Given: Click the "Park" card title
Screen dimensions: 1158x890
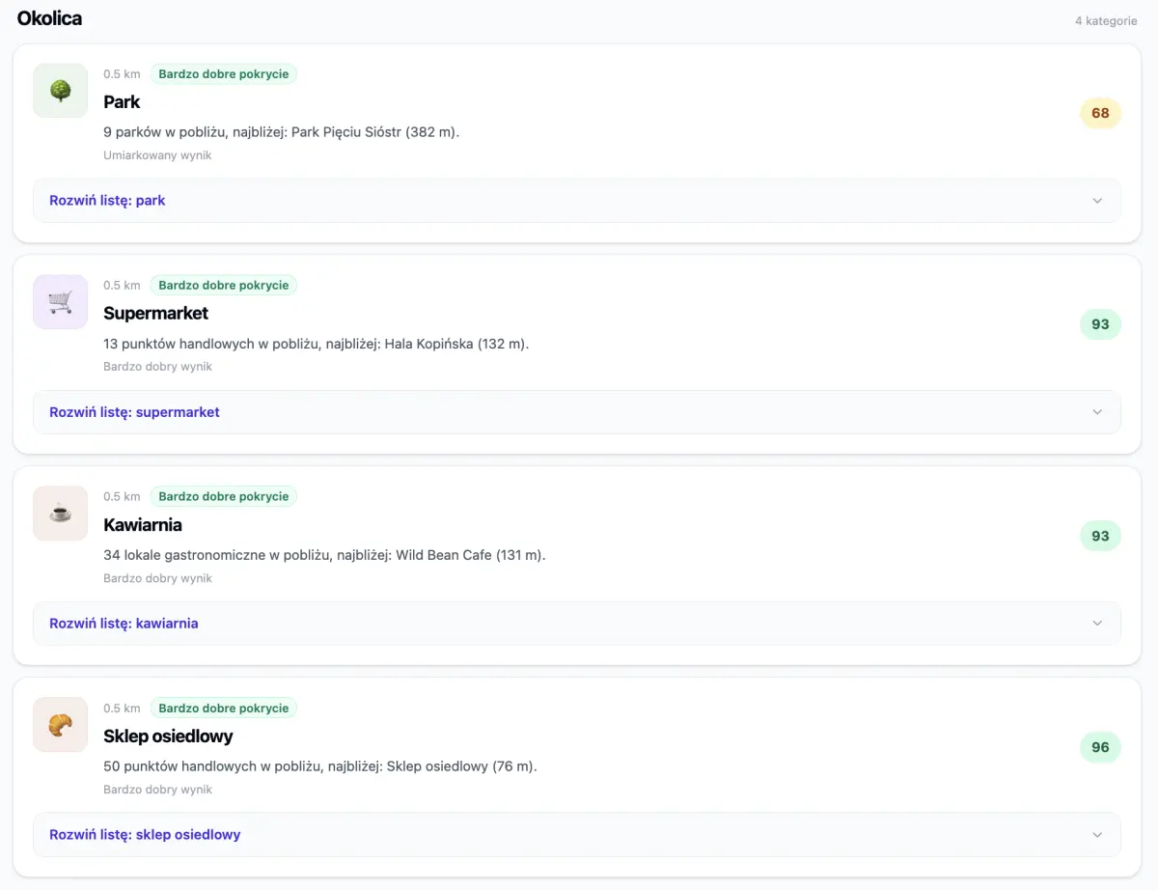Looking at the screenshot, I should [x=122, y=102].
